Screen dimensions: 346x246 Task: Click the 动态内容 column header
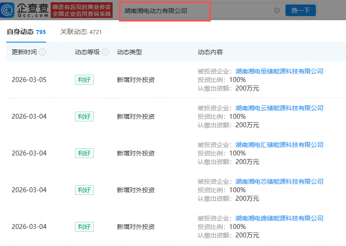[x=210, y=52]
